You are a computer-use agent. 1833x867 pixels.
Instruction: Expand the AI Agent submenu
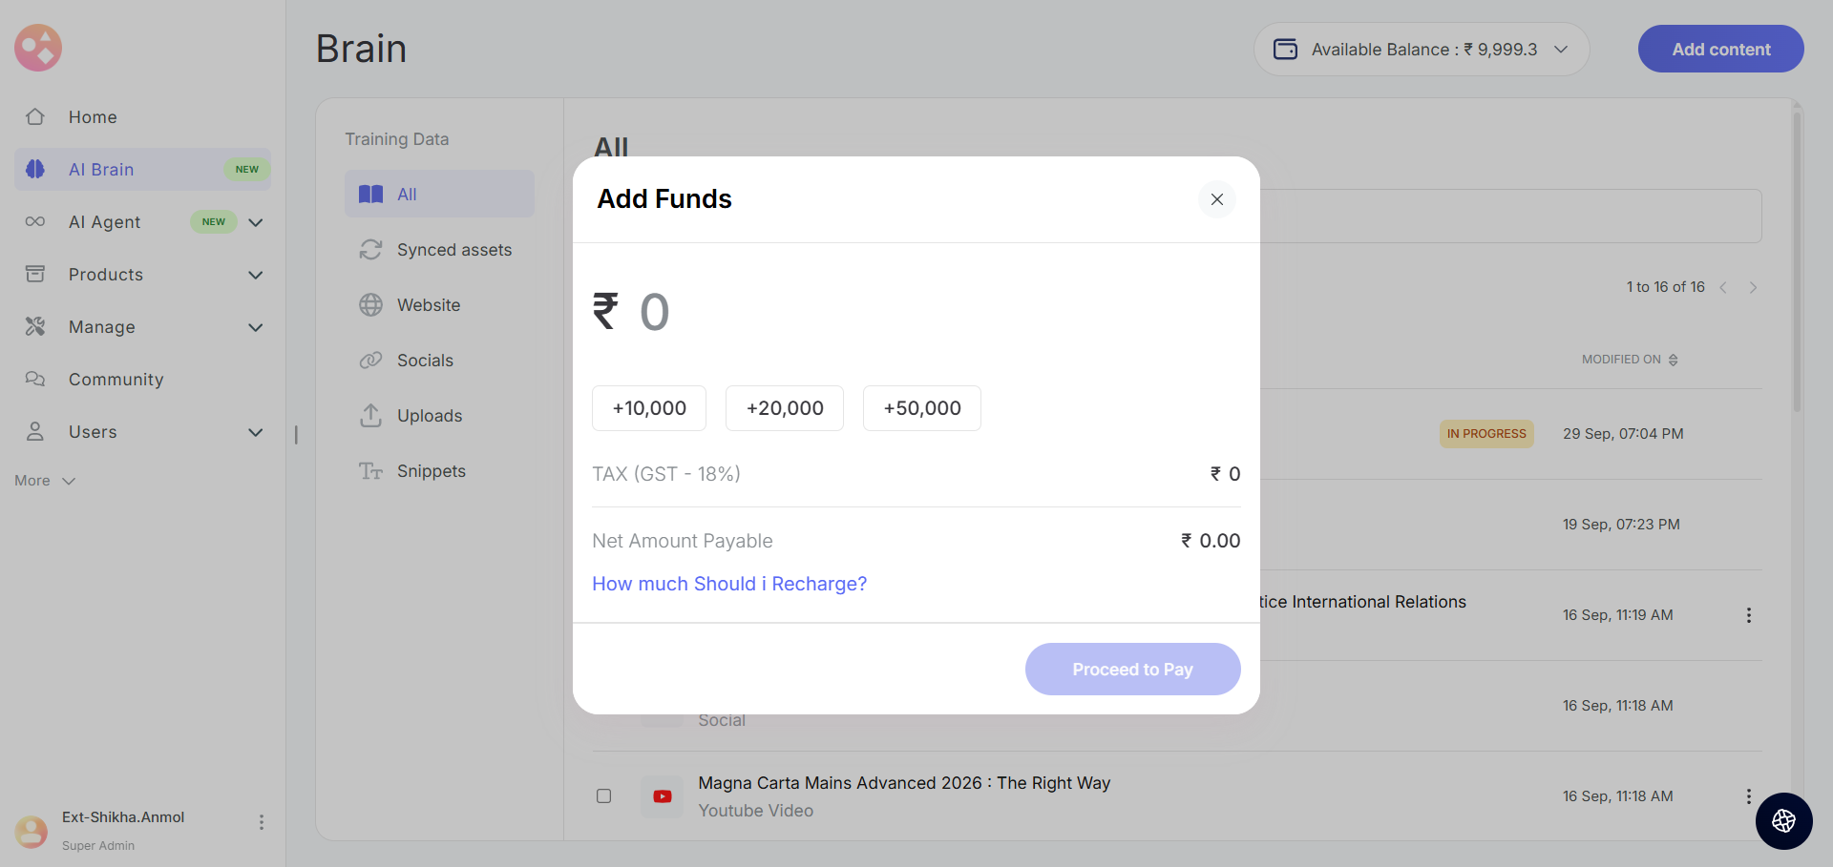pos(255,222)
